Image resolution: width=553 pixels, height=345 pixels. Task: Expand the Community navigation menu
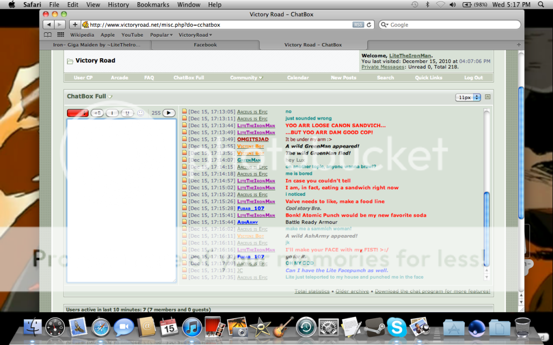(x=246, y=78)
